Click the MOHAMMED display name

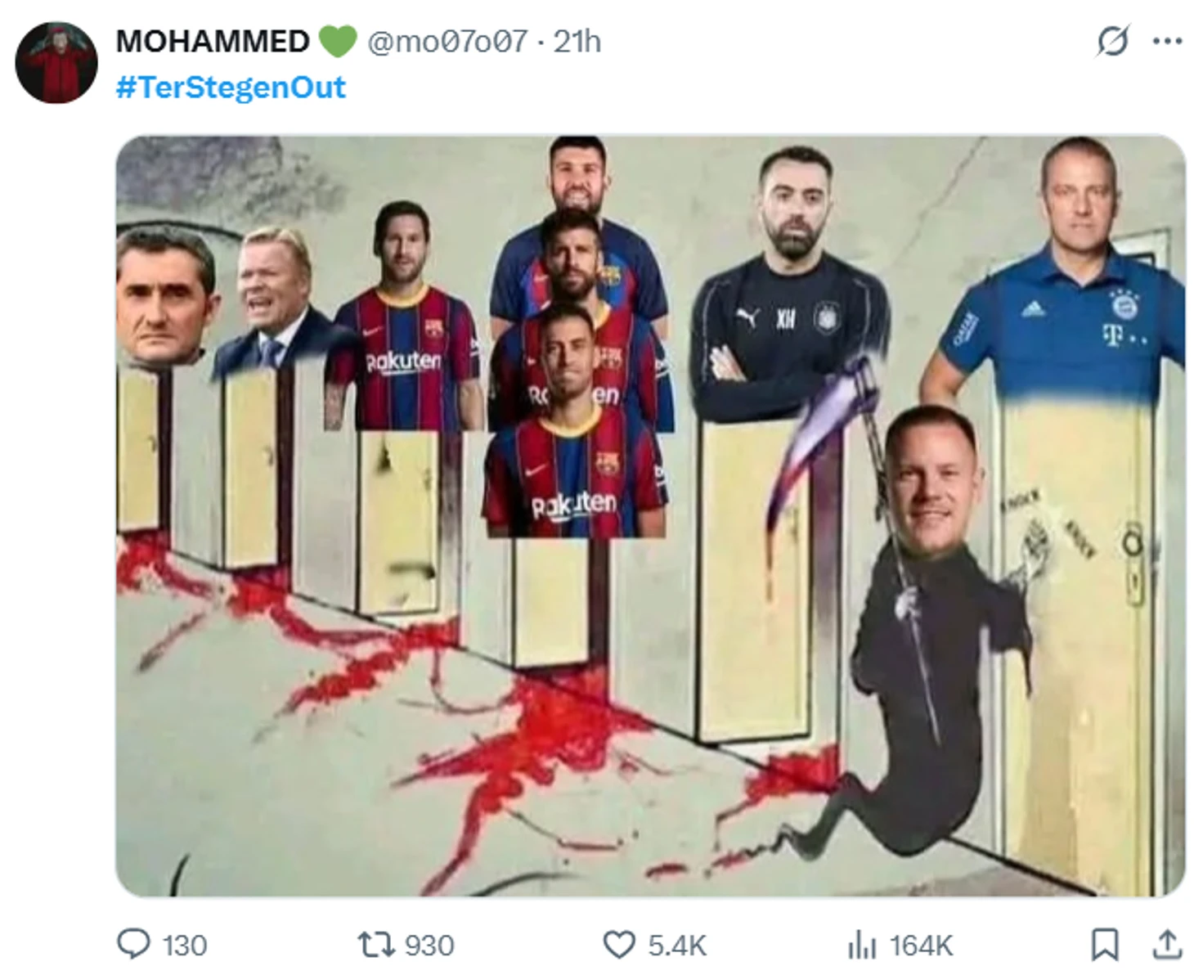(212, 41)
